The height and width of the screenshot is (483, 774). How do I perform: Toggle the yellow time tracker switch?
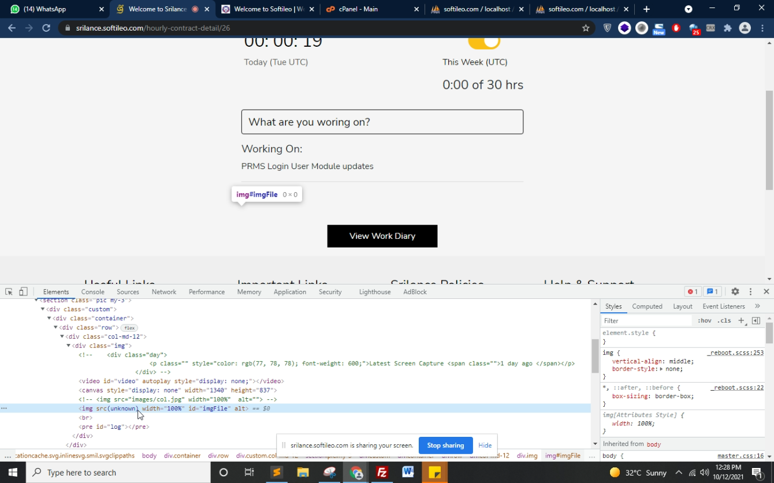pos(484,42)
